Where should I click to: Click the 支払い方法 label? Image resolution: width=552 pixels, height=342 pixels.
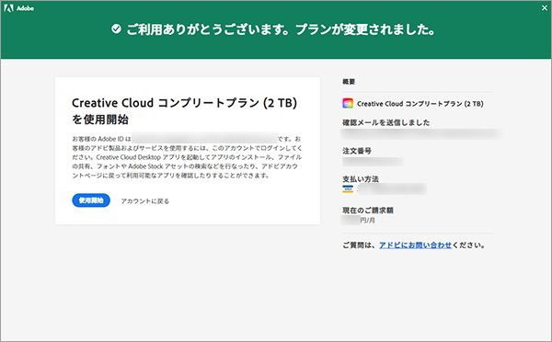point(361,178)
